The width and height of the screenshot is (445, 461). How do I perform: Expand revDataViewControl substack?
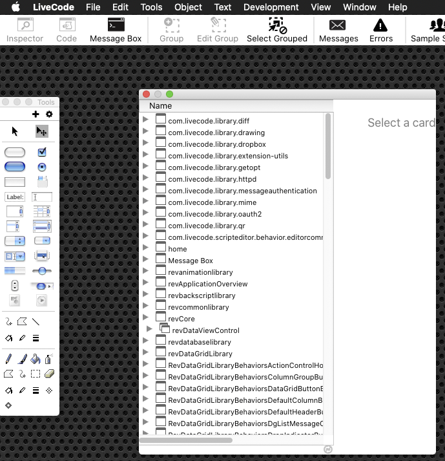coord(150,330)
